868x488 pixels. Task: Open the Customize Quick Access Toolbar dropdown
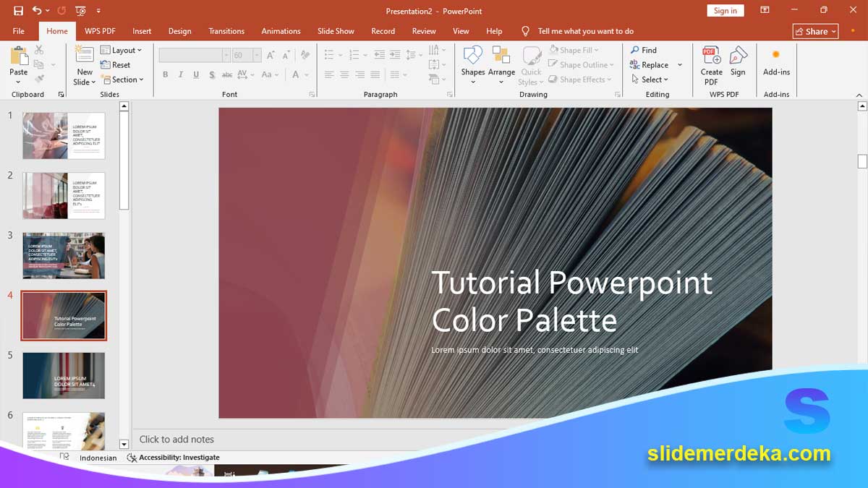pos(98,11)
